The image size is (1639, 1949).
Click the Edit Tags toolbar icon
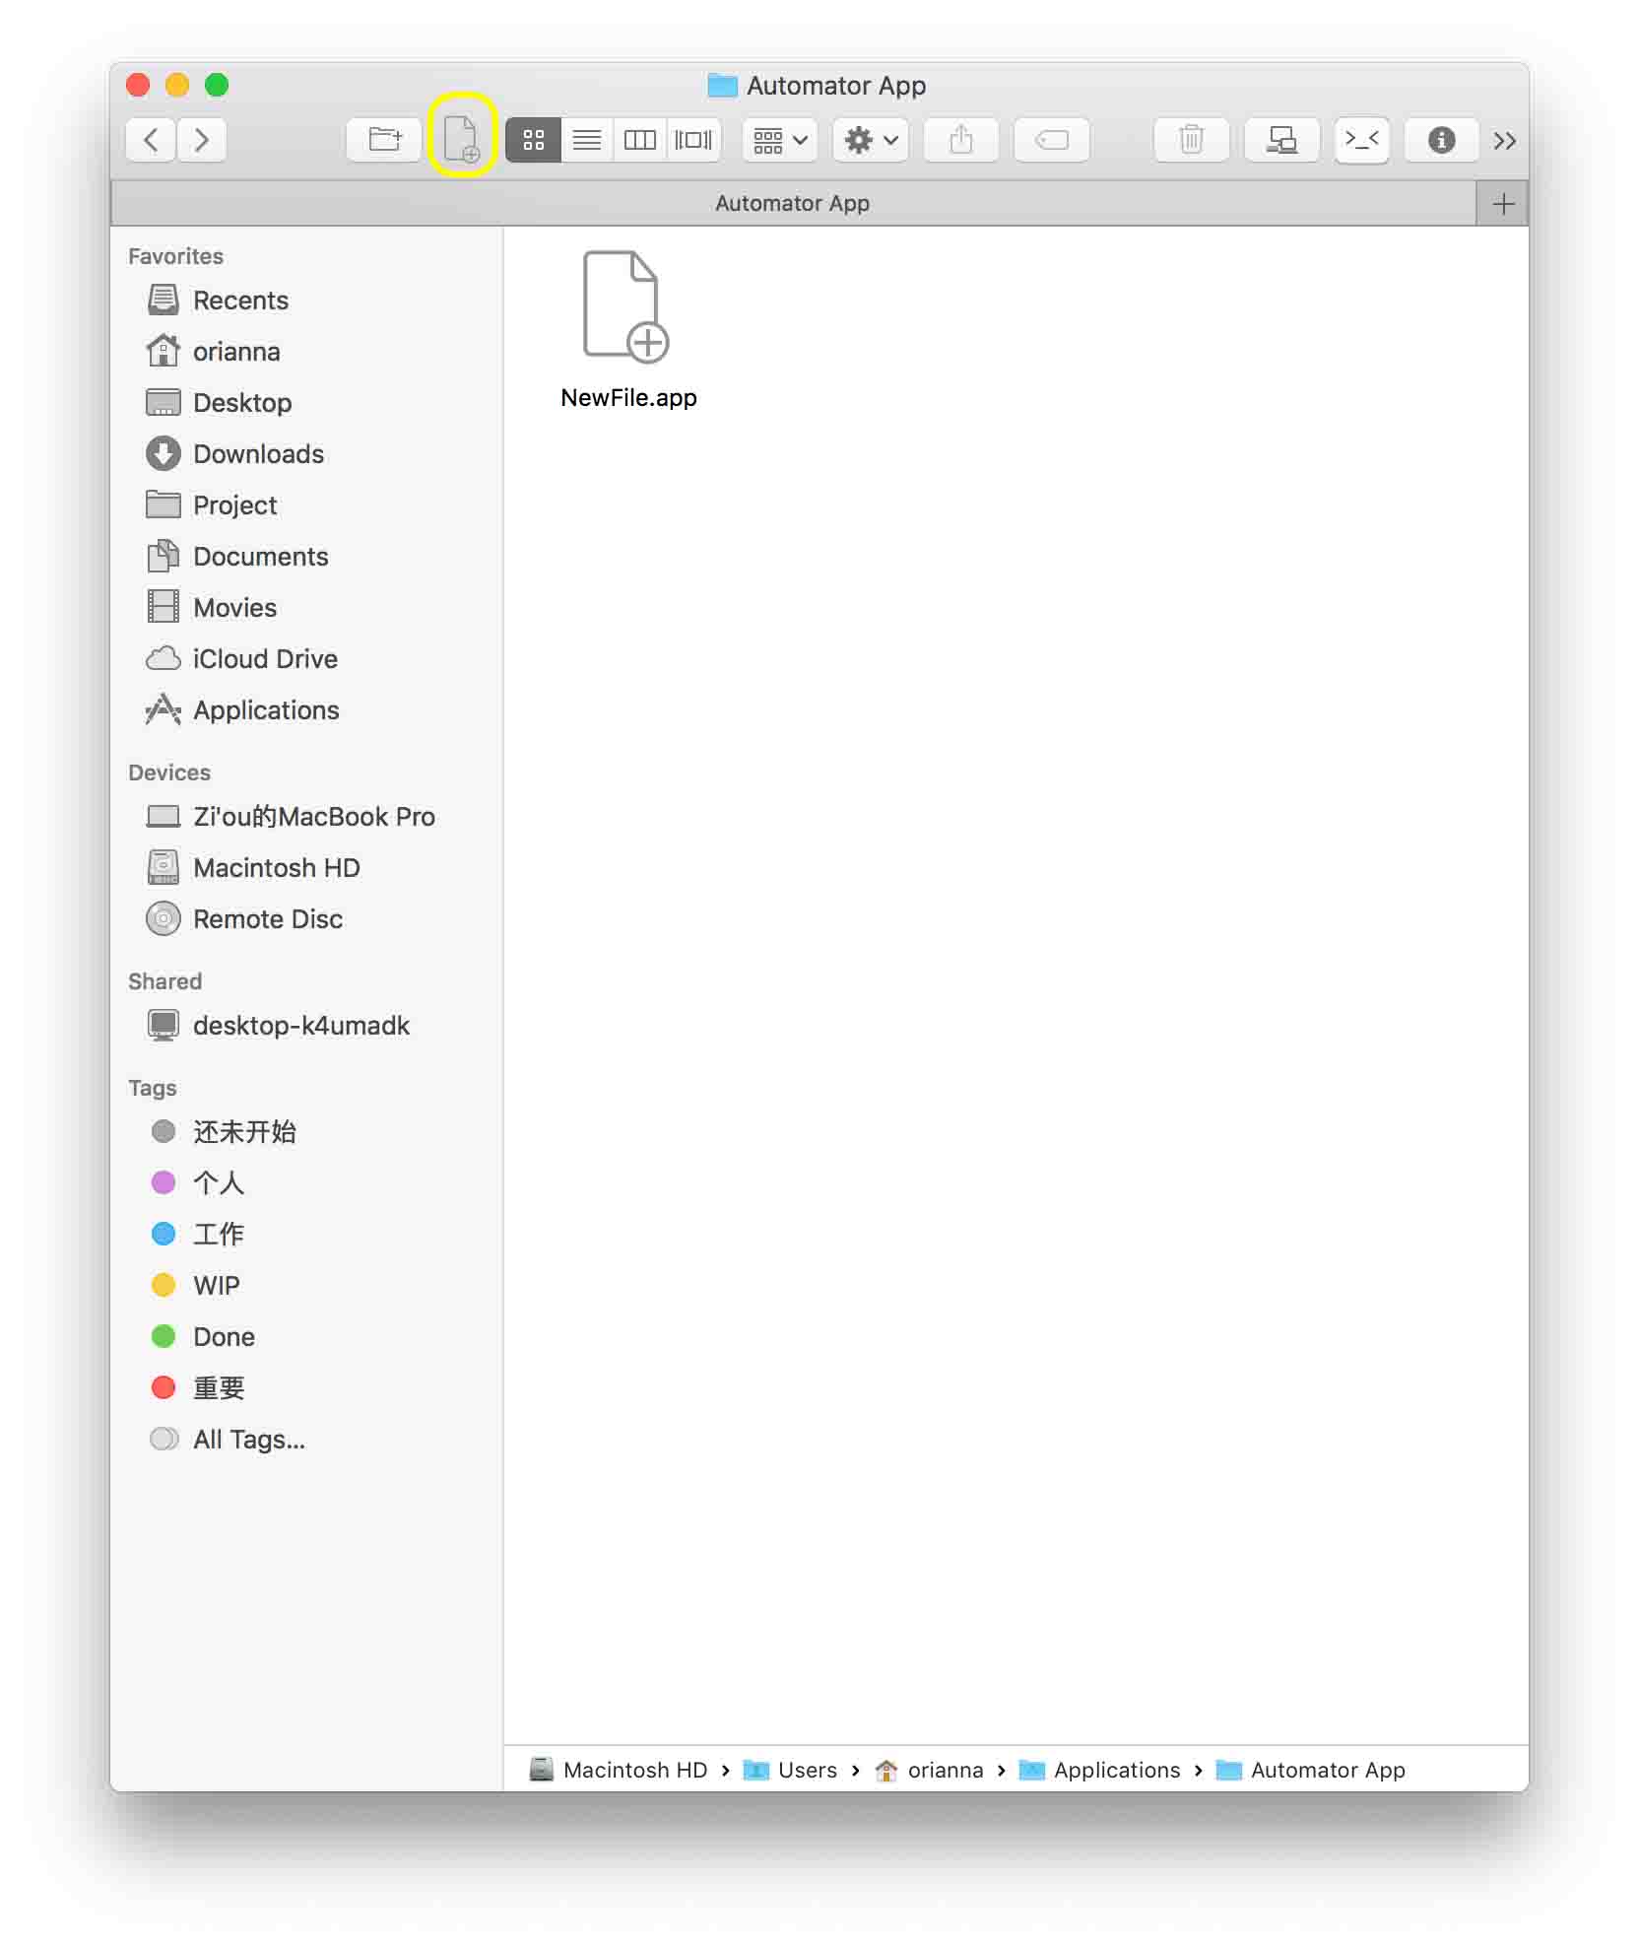coord(1051,140)
